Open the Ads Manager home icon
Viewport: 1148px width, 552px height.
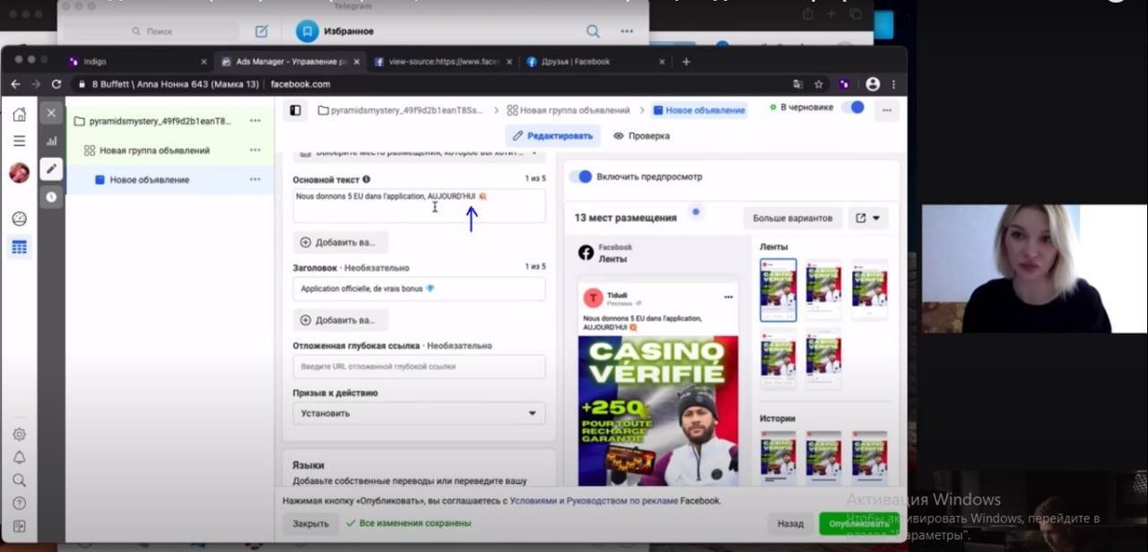click(x=19, y=114)
